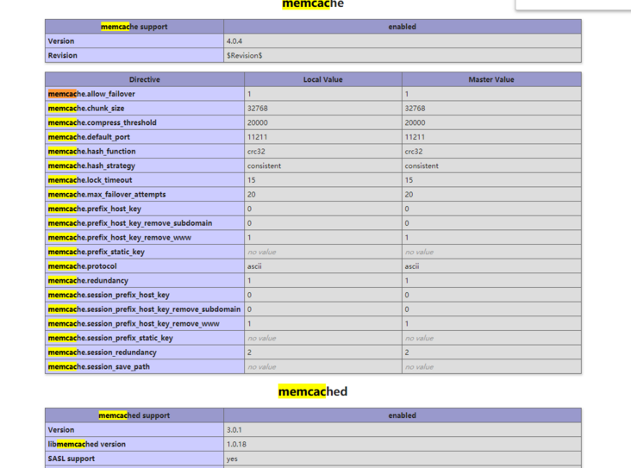Select memcache.allow_failover directive row
The height and width of the screenshot is (468, 631).
[x=313, y=94]
